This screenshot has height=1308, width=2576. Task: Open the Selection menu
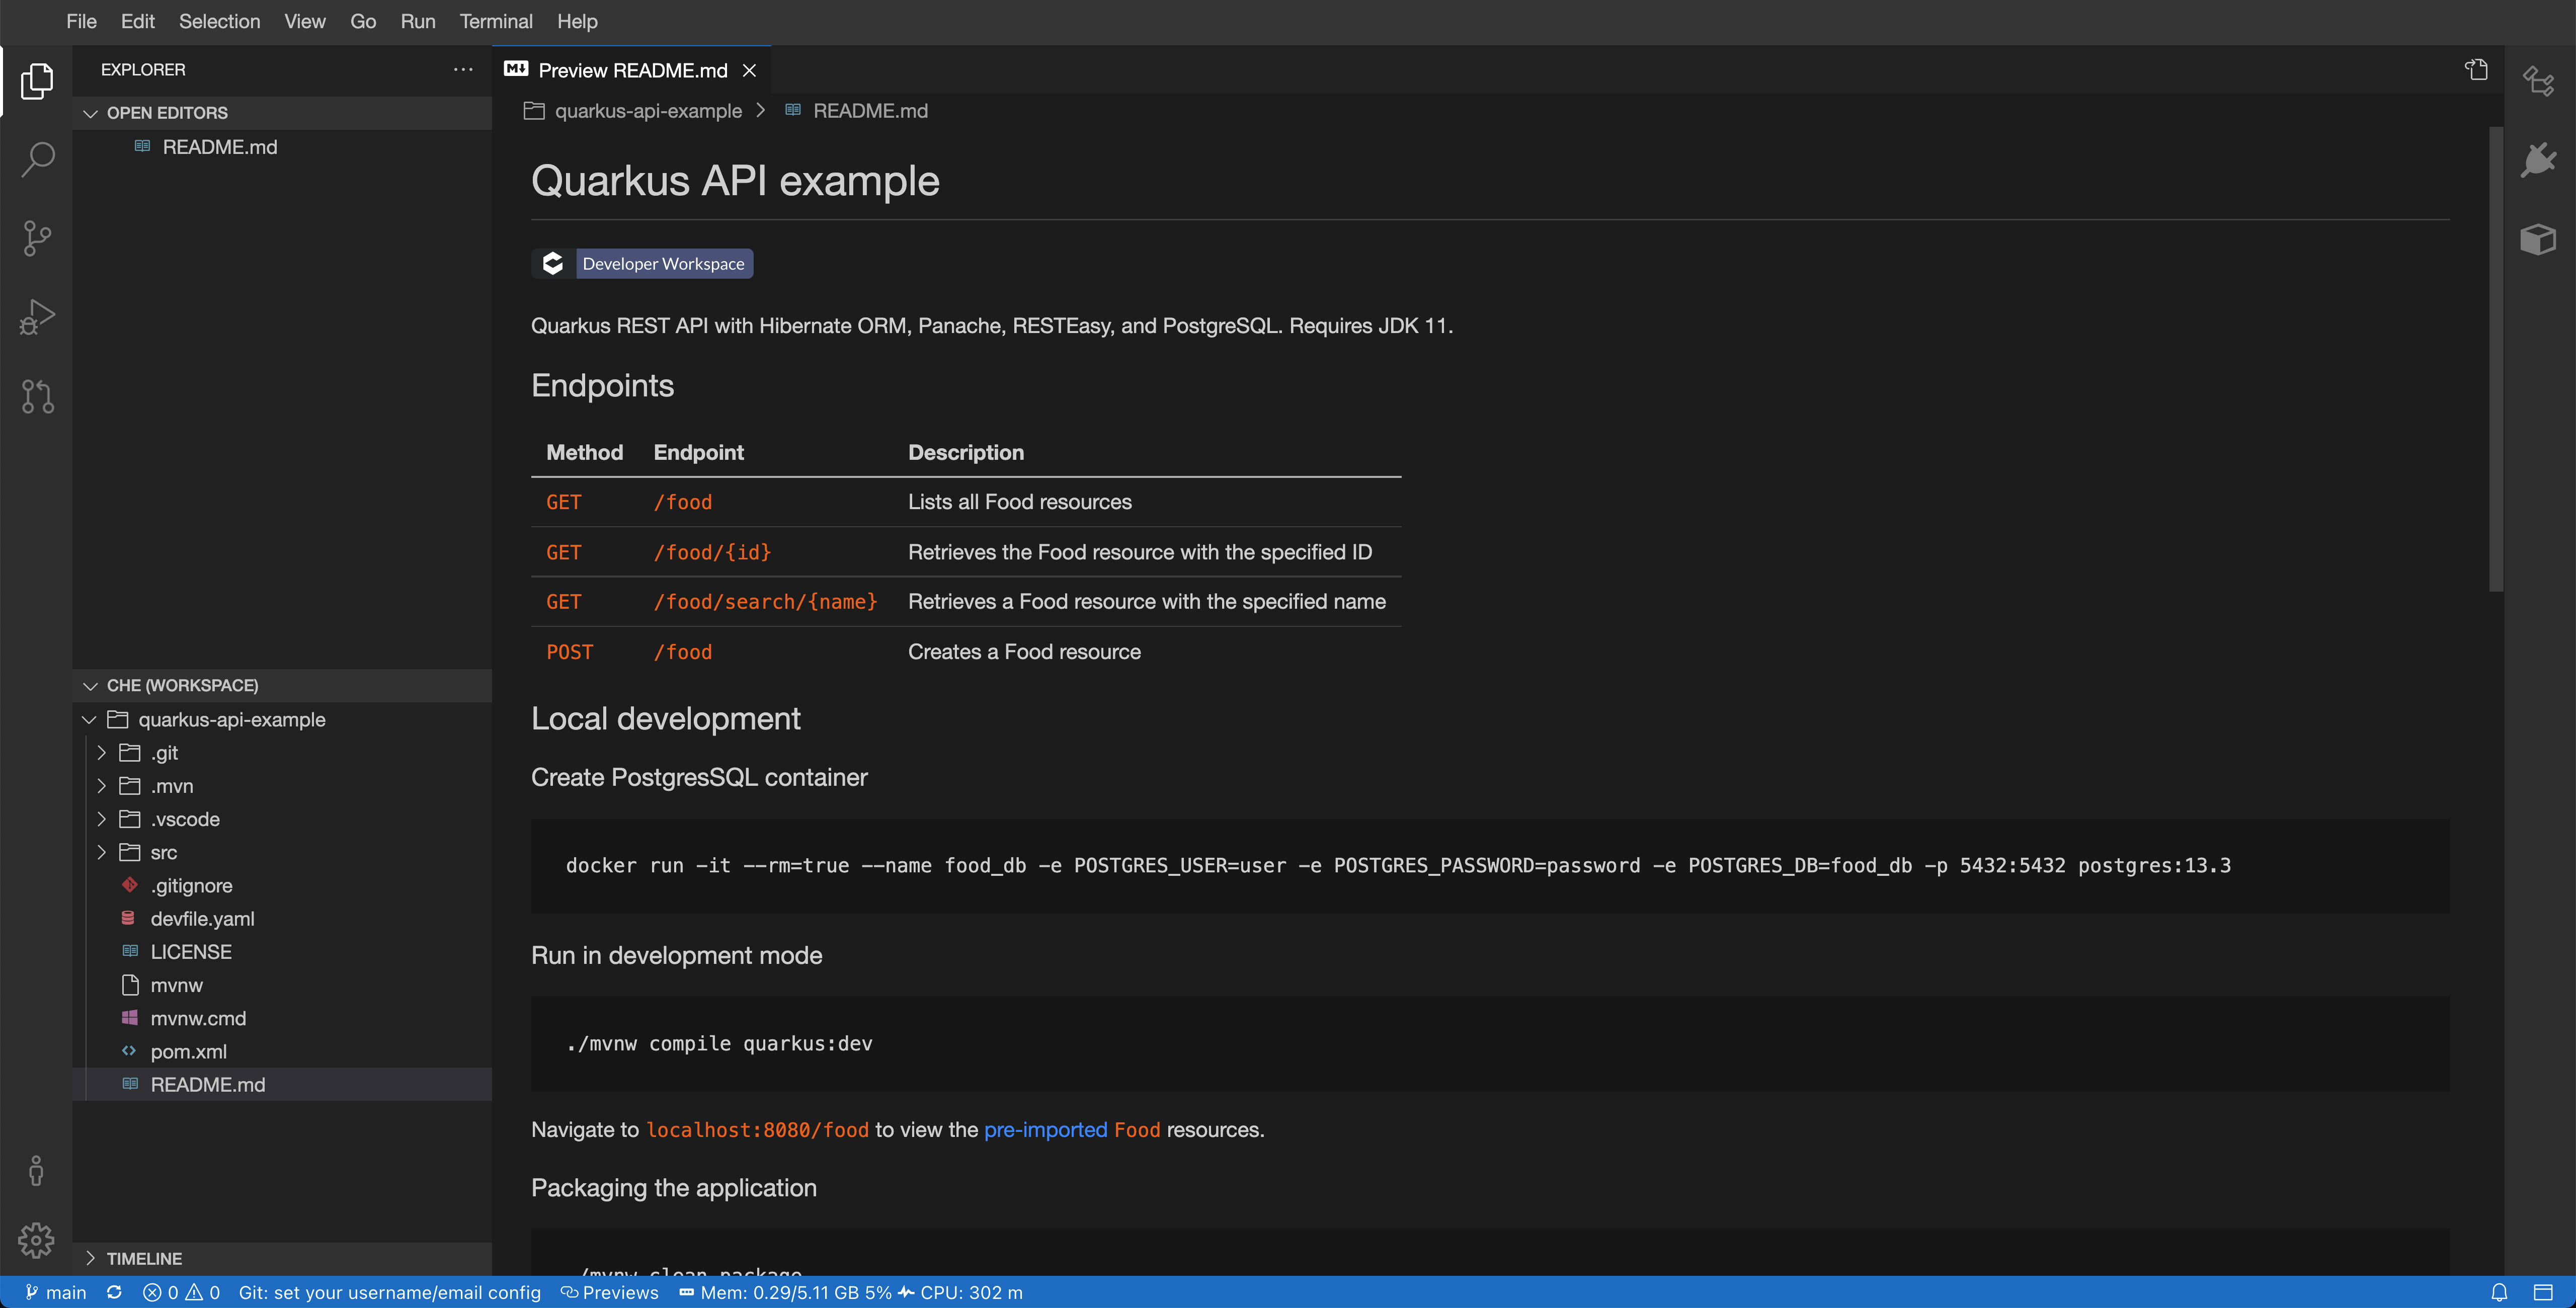(x=219, y=21)
